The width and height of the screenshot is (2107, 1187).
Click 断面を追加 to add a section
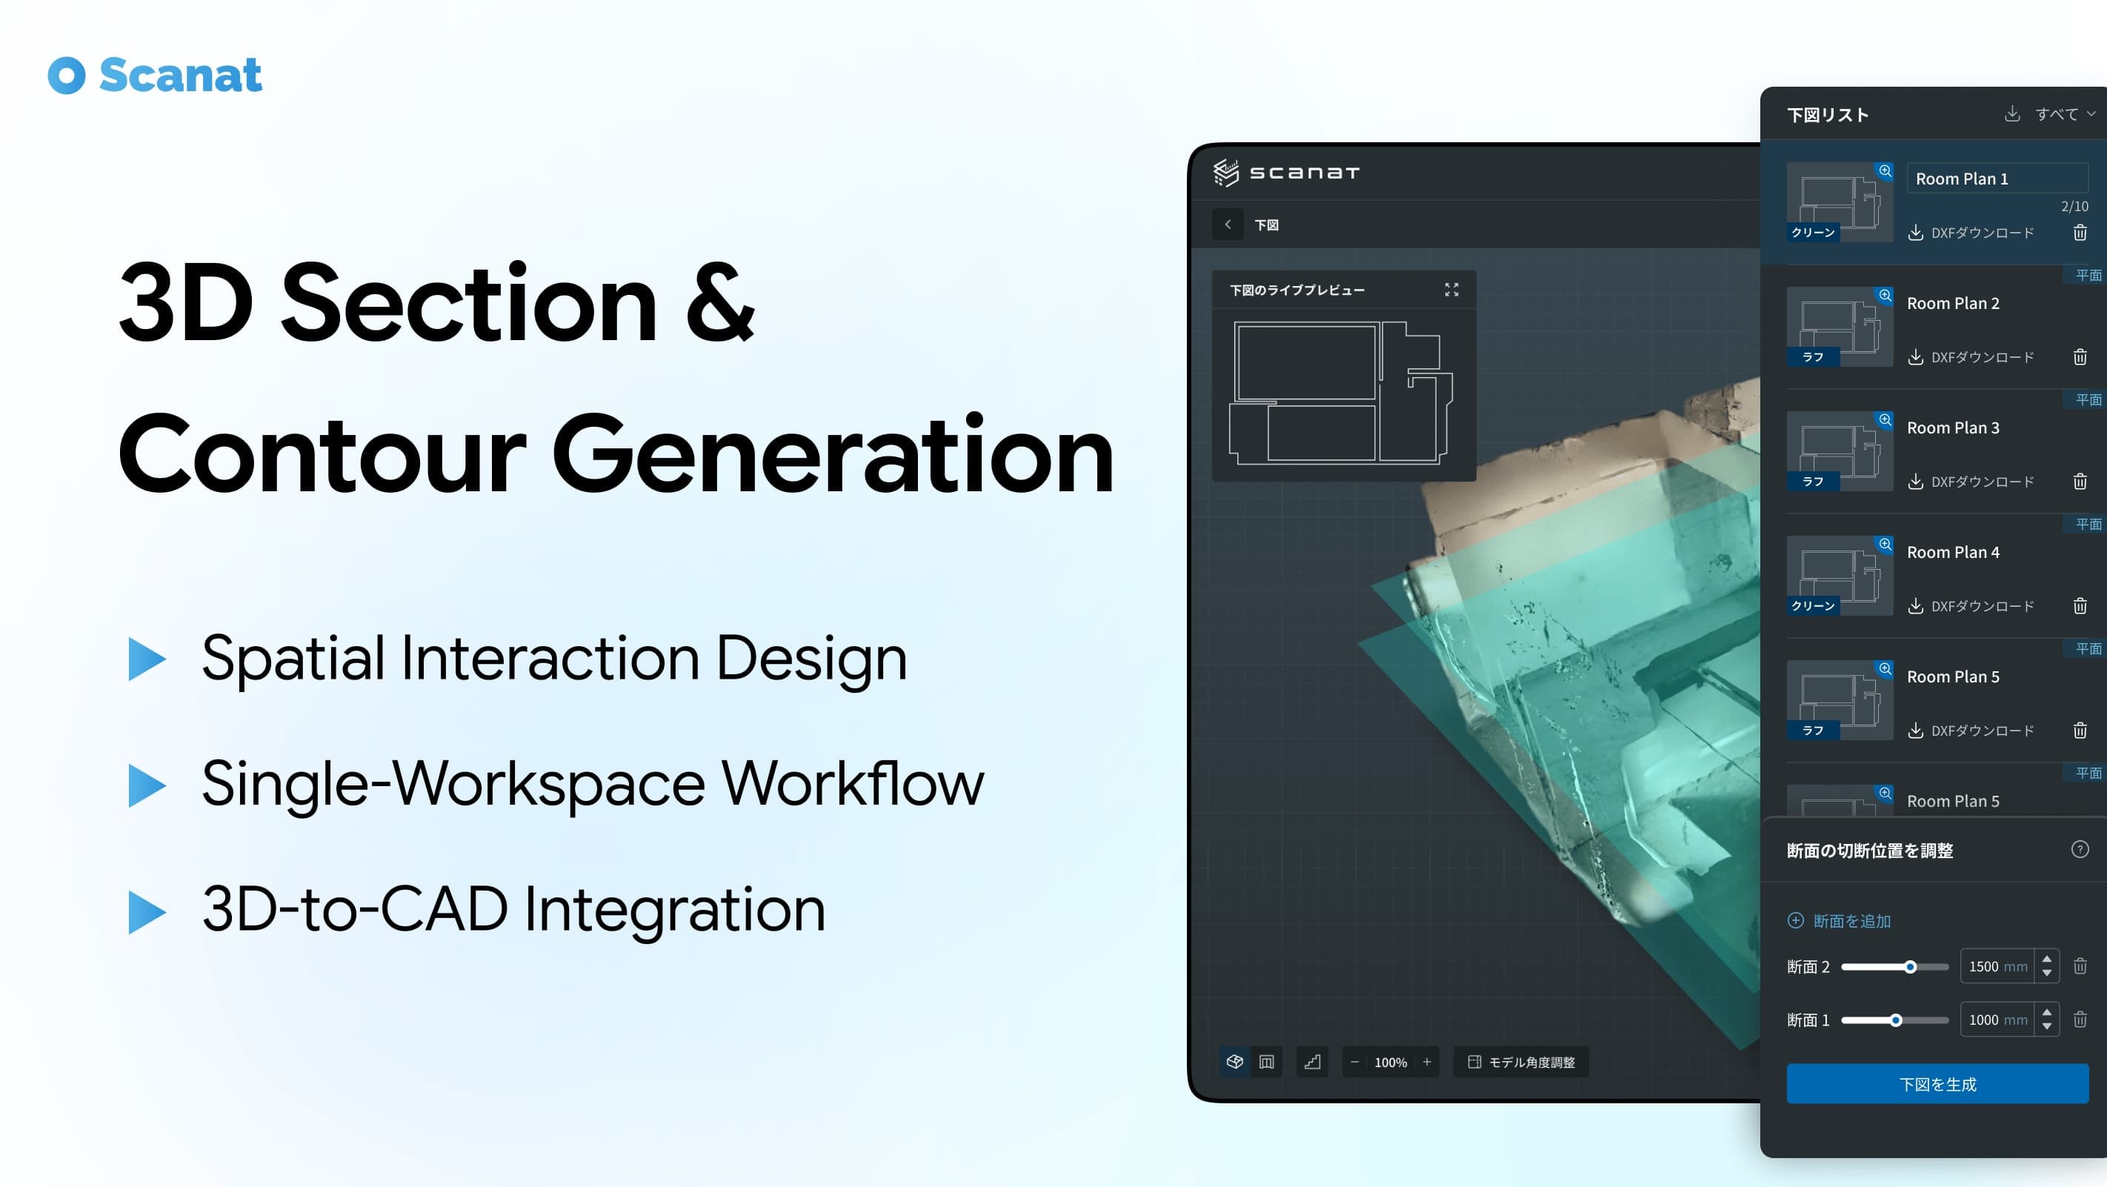tap(1839, 920)
